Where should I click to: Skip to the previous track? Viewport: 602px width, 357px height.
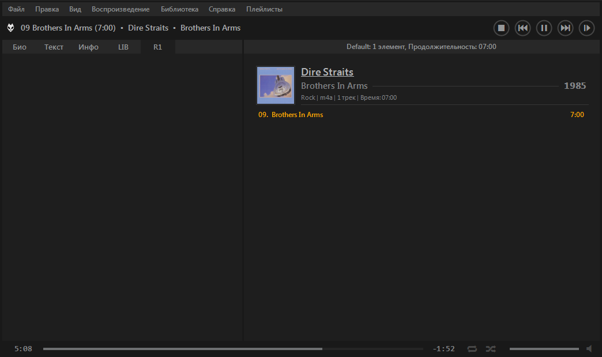(522, 28)
